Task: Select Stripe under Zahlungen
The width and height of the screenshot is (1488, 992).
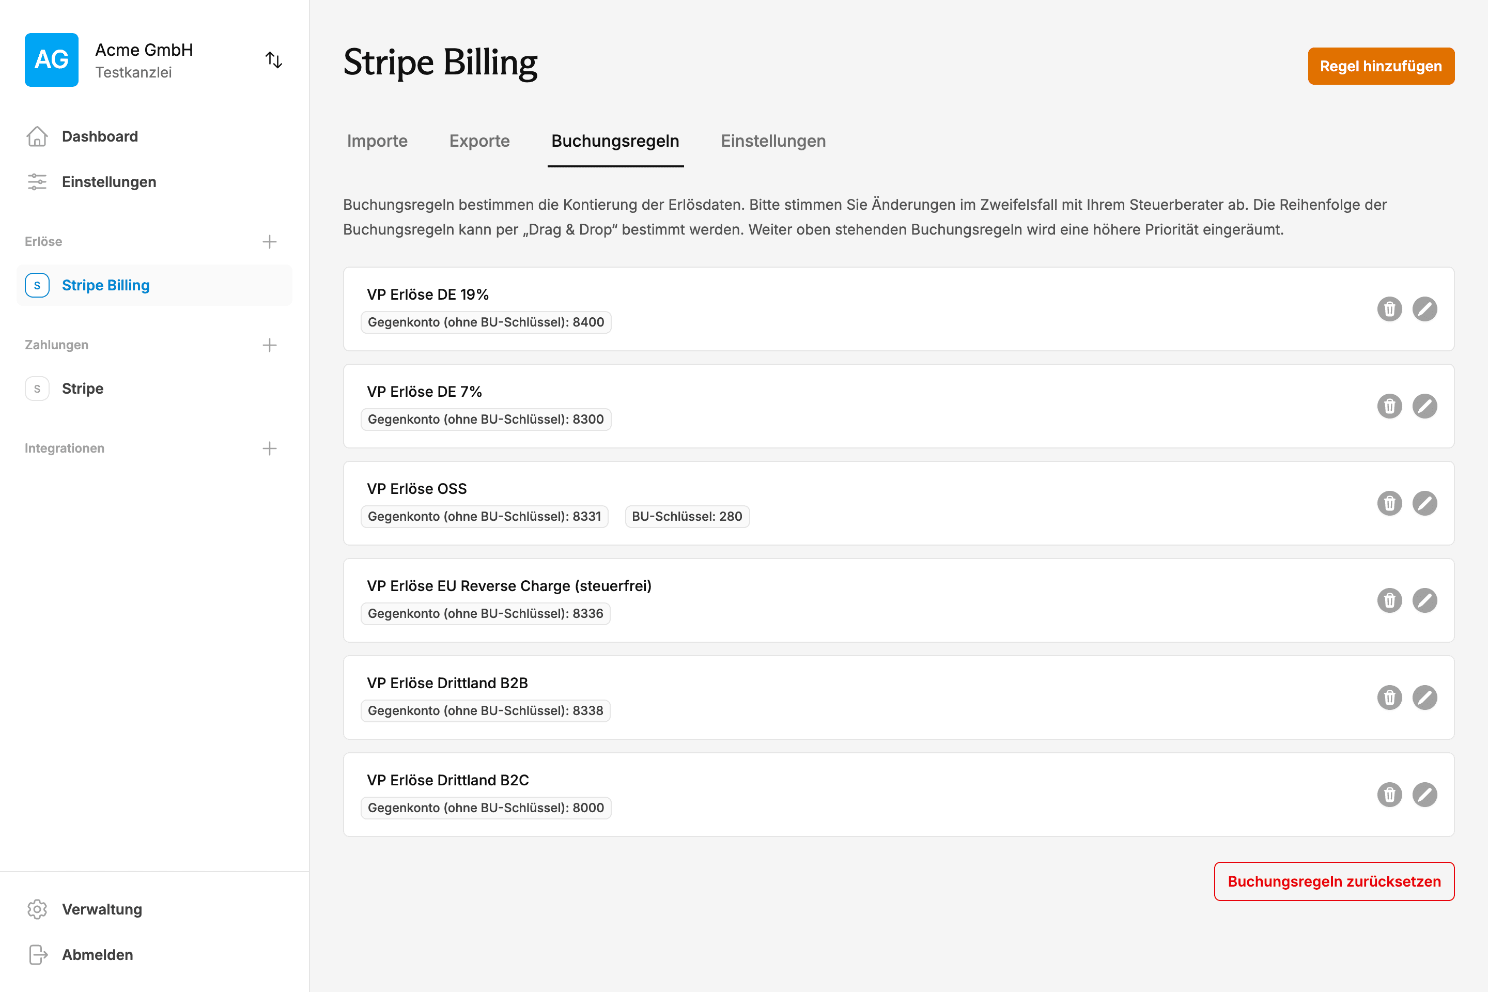Action: pyautogui.click(x=82, y=388)
